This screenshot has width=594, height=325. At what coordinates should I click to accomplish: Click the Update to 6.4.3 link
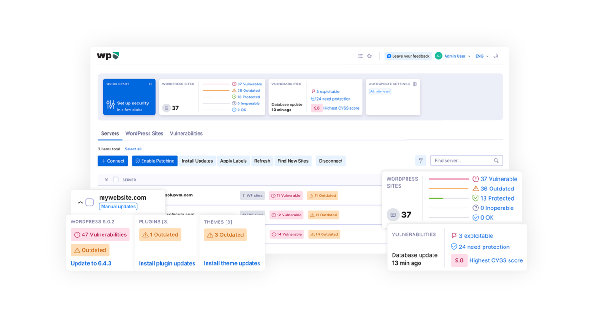[x=91, y=263]
